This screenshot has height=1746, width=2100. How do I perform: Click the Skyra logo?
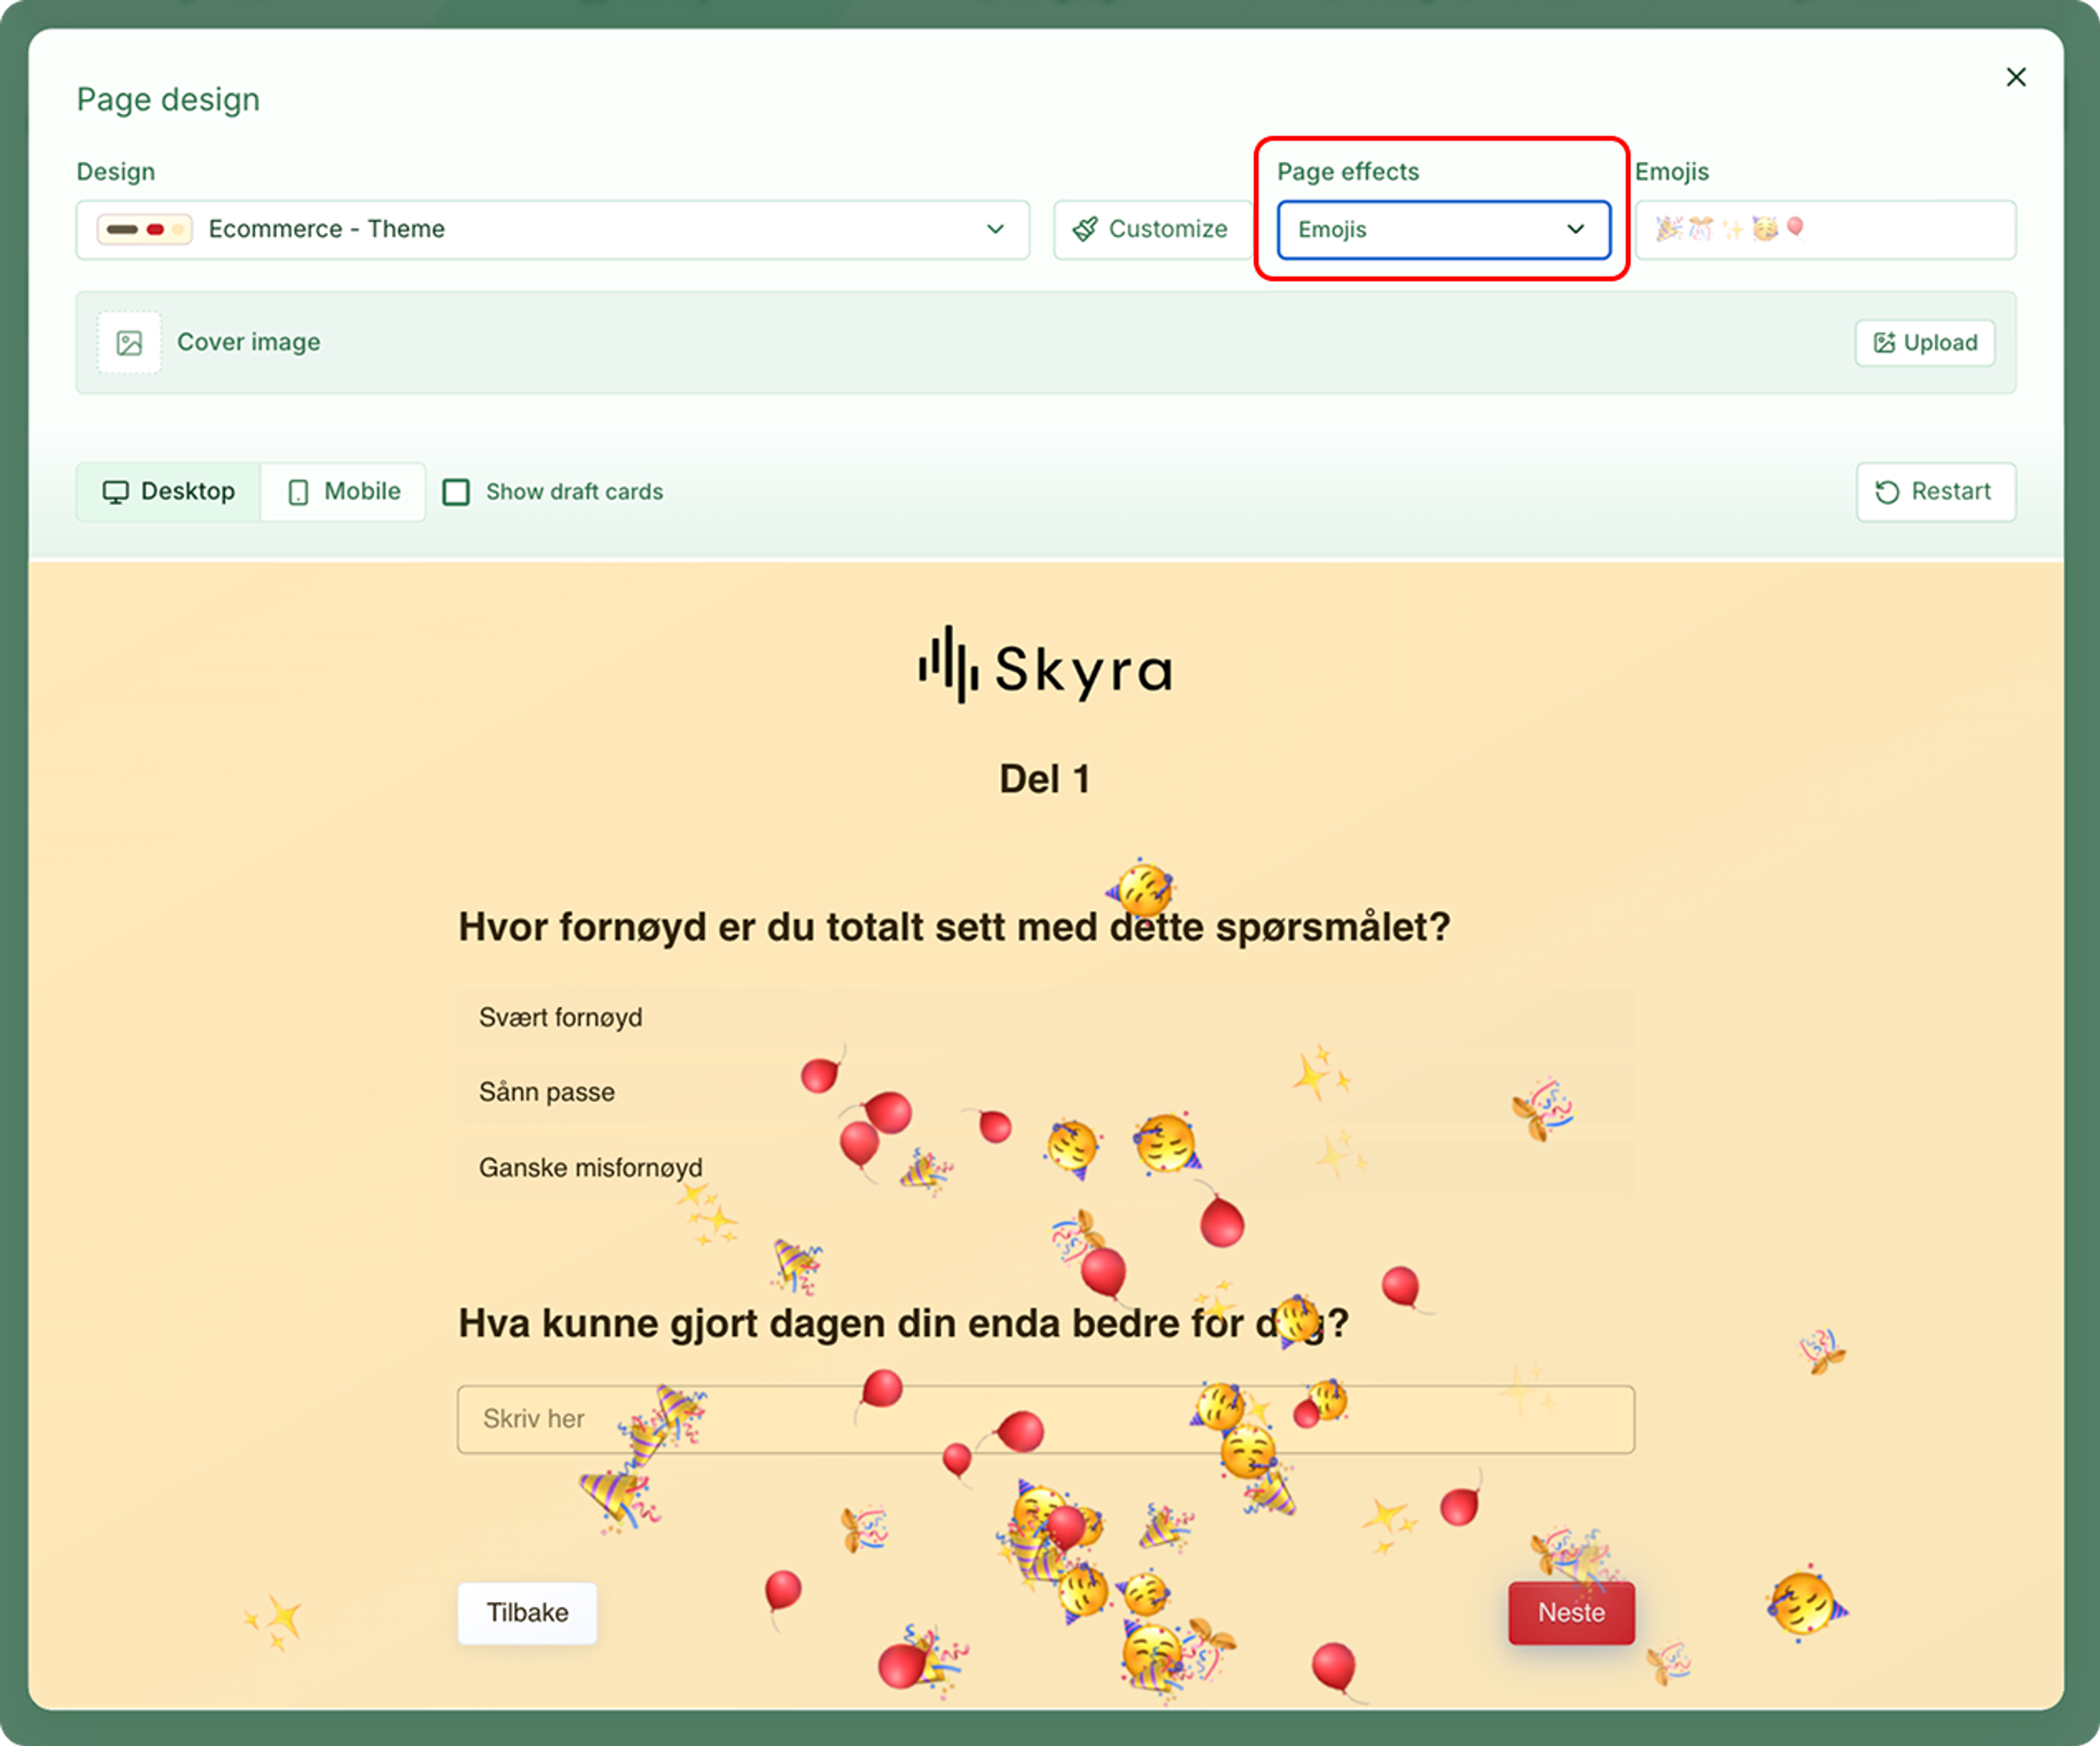[x=1045, y=666]
